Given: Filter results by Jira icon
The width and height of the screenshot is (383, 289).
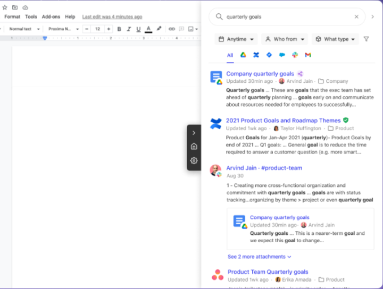Looking at the screenshot, I should tap(269, 55).
